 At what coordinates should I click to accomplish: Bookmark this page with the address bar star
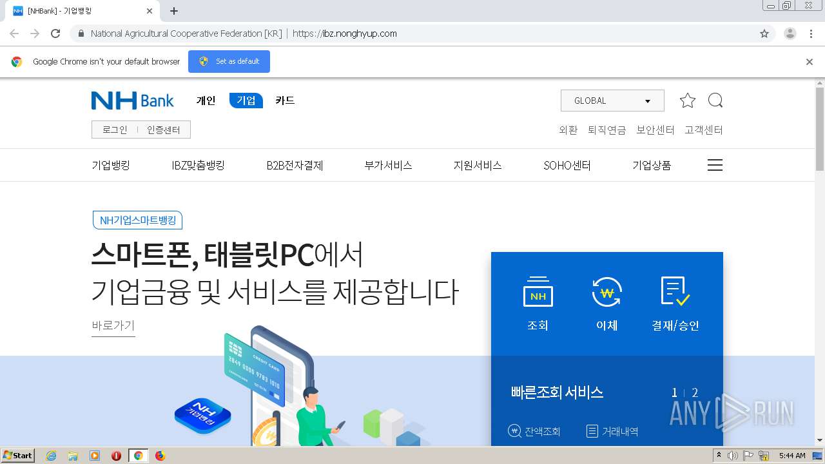(764, 34)
